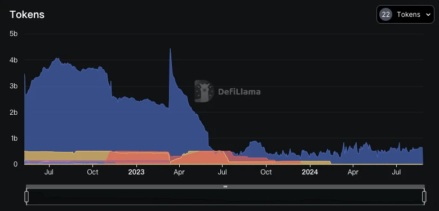This screenshot has width=439, height=211.
Task: Click the DefiLlama watermark text
Action: (x=240, y=92)
